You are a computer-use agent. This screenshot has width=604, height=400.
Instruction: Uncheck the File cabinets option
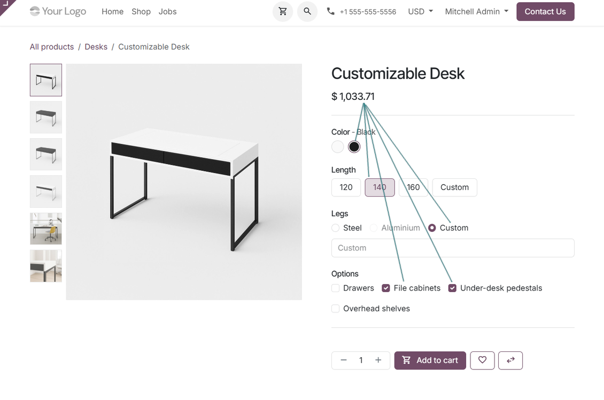pos(386,288)
